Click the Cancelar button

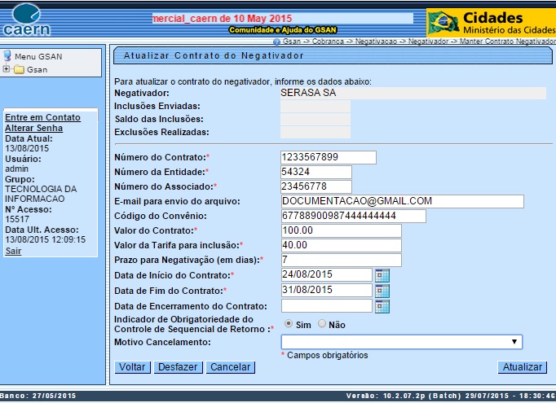click(230, 367)
